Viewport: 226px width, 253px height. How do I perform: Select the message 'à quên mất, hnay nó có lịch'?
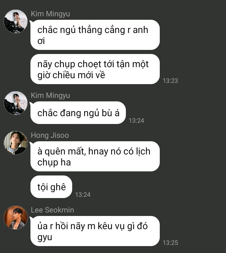click(95, 156)
